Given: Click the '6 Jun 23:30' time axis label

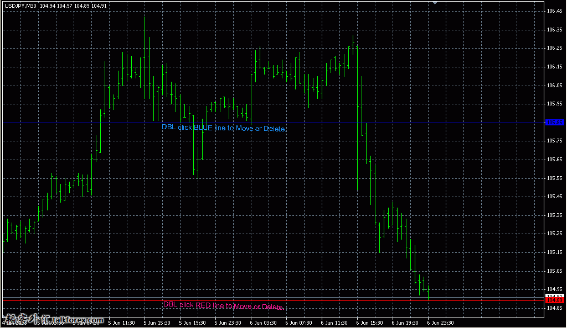Looking at the screenshot, I should (440, 323).
